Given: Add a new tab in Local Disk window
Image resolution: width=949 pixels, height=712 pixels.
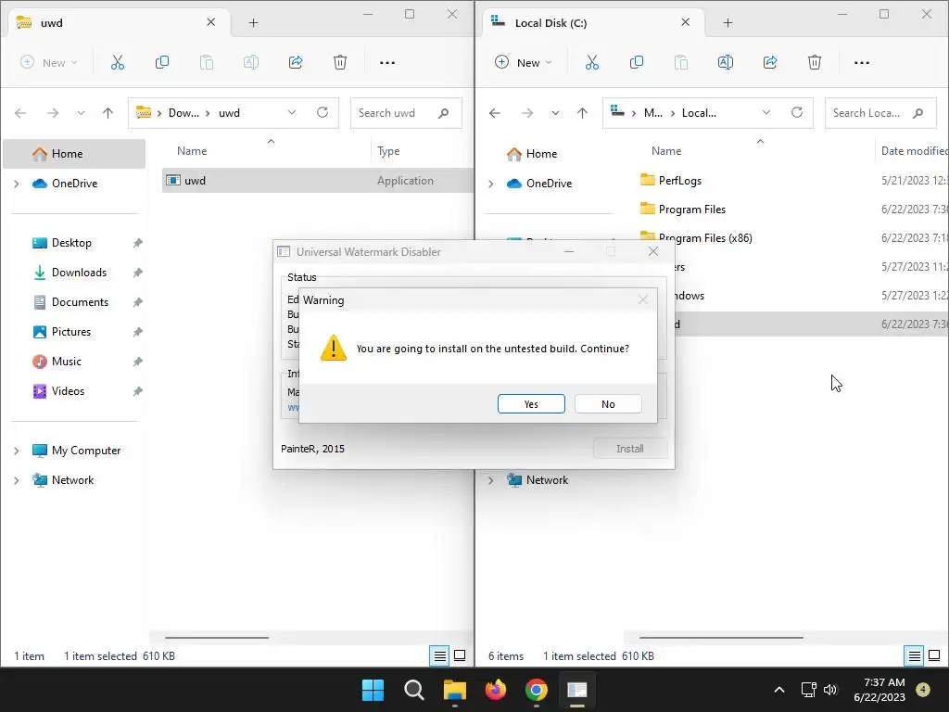Looking at the screenshot, I should (728, 23).
